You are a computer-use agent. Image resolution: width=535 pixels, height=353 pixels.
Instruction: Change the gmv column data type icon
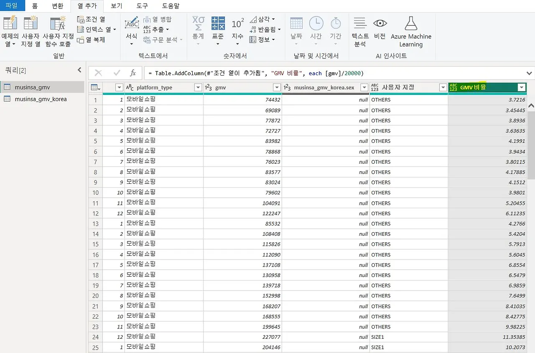click(x=209, y=88)
